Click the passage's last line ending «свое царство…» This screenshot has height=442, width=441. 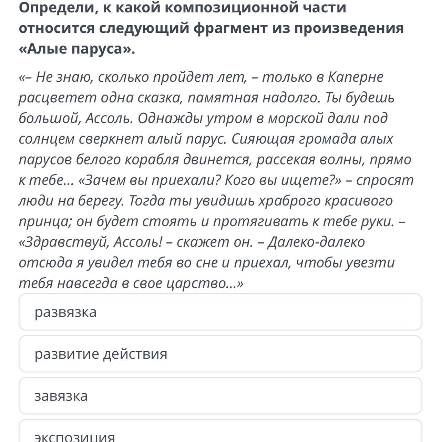(131, 283)
